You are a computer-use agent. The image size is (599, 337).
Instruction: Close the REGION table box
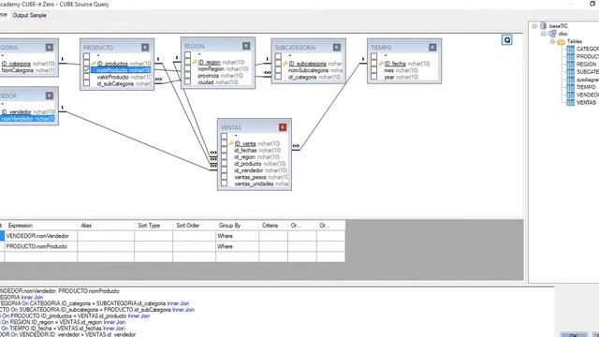tap(246, 46)
